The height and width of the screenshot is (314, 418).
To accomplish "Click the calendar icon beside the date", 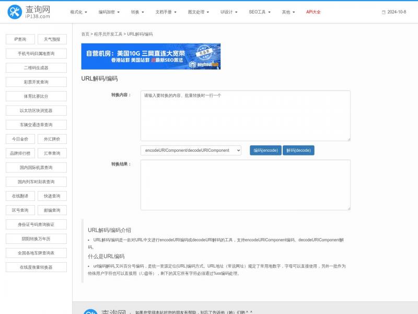I will [x=384, y=12].
